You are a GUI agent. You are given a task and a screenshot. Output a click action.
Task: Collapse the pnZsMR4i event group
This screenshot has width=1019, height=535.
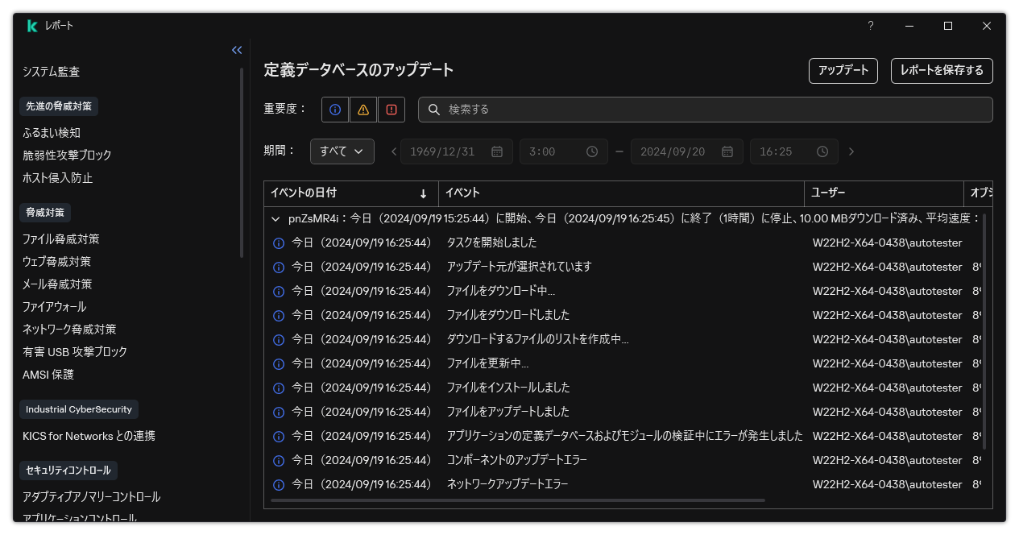275,218
